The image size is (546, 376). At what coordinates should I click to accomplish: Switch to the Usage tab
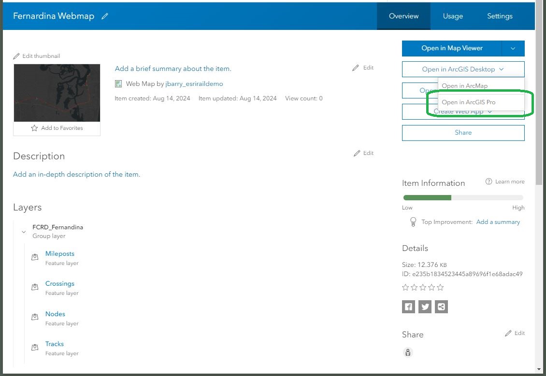(x=453, y=16)
